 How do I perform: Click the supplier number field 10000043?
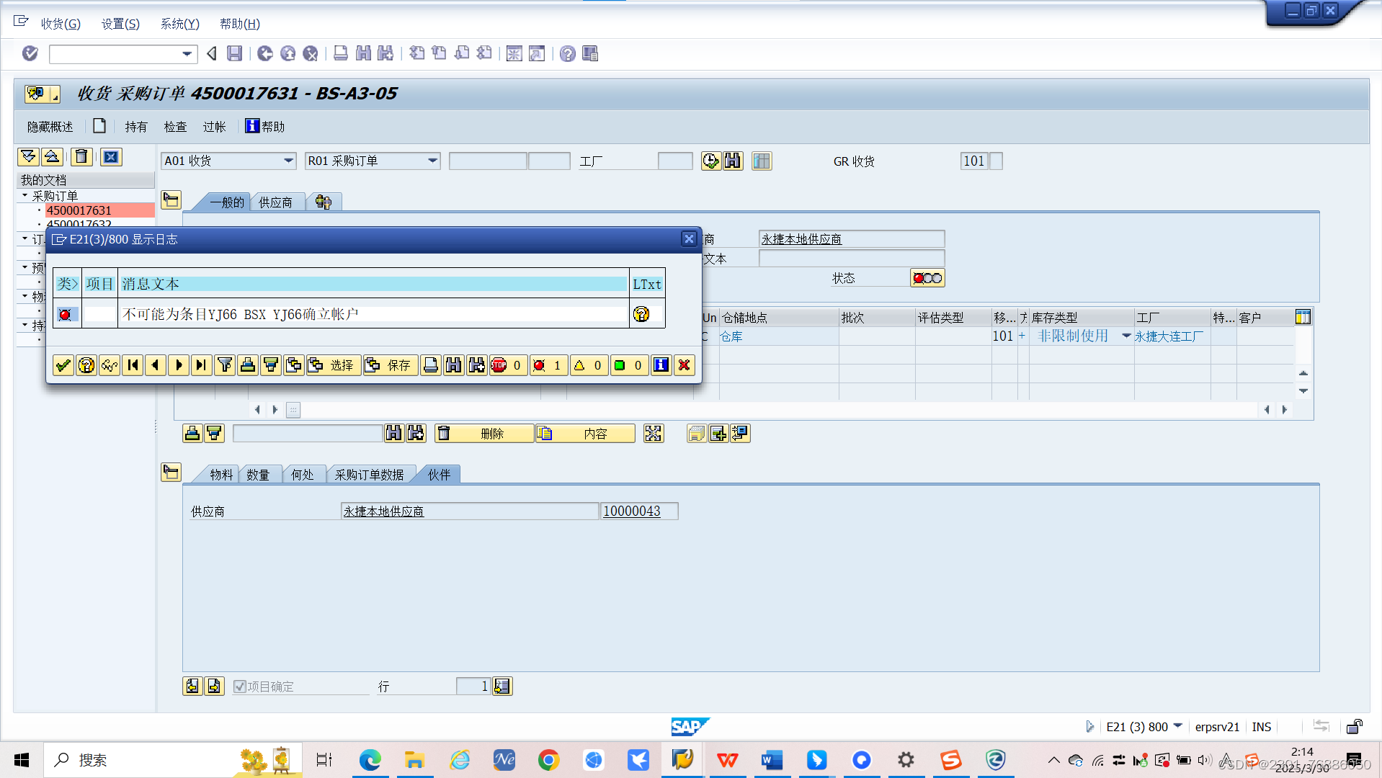click(x=638, y=511)
